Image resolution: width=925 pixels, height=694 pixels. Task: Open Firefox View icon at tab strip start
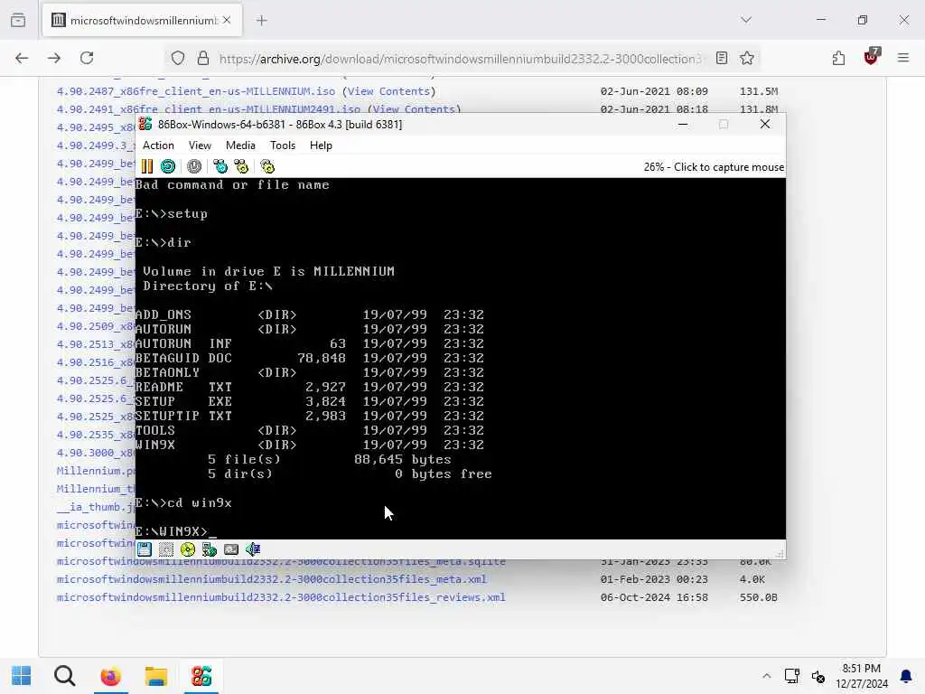coord(18,20)
